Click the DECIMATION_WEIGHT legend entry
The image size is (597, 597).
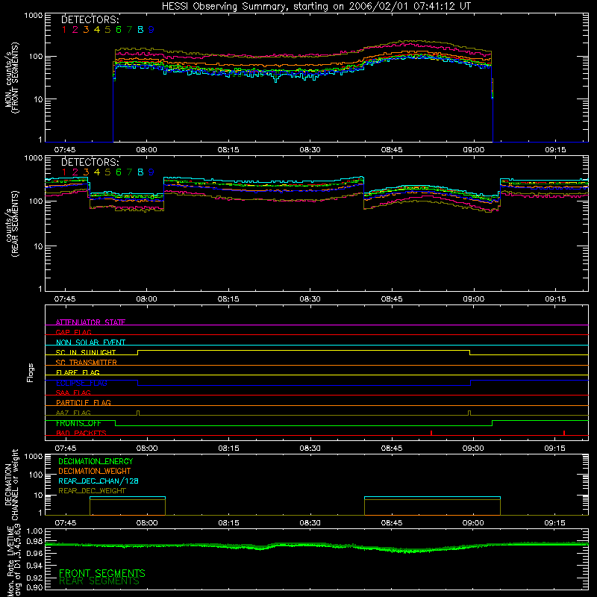click(95, 471)
